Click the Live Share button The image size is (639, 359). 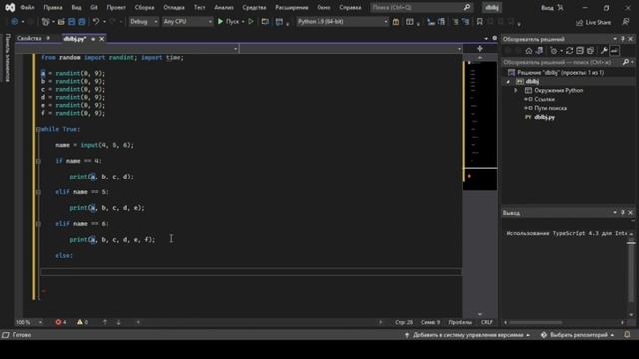[593, 22]
